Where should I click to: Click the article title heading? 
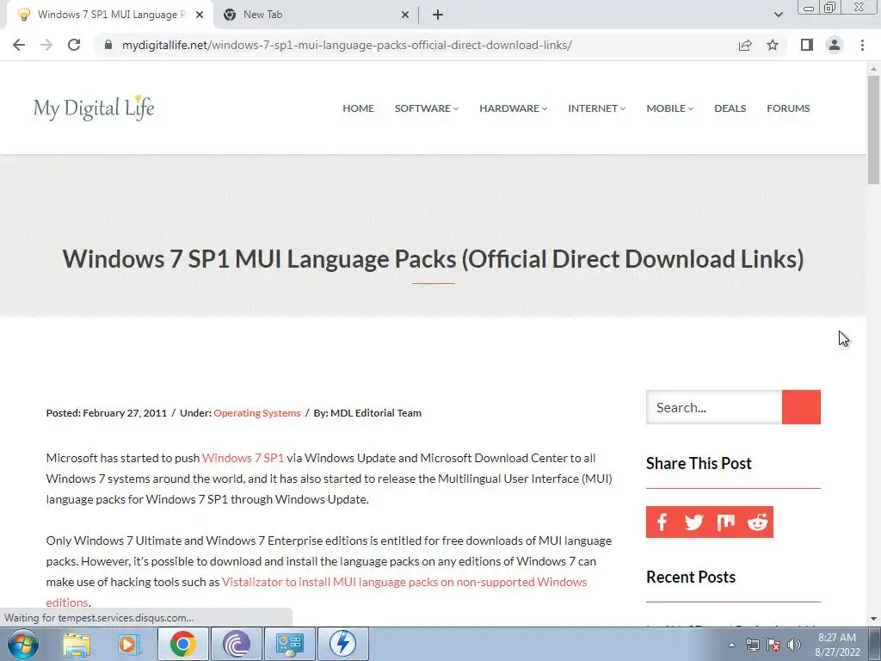click(434, 259)
